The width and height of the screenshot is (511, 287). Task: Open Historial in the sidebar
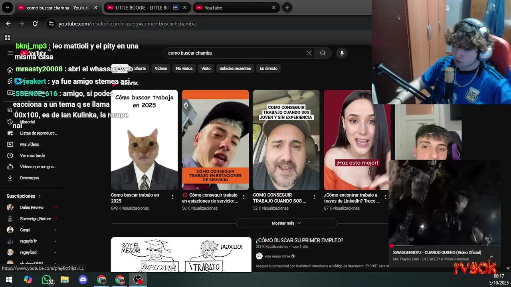tap(28, 122)
